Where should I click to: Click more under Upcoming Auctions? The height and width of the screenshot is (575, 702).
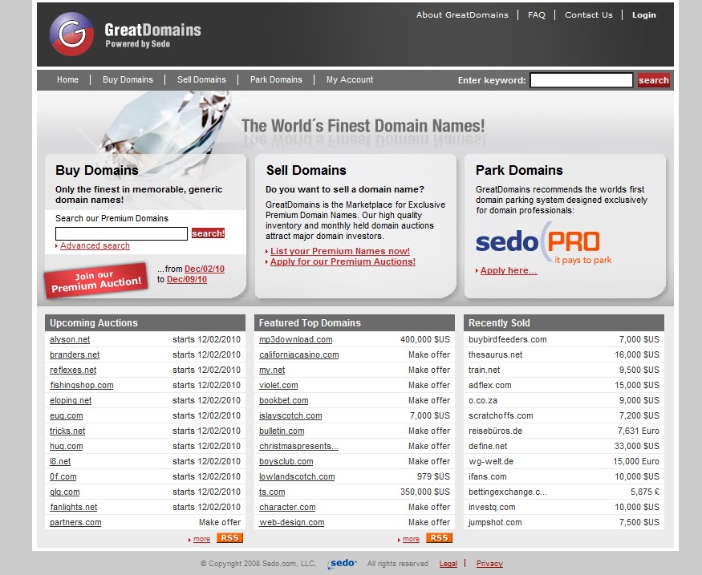[201, 539]
